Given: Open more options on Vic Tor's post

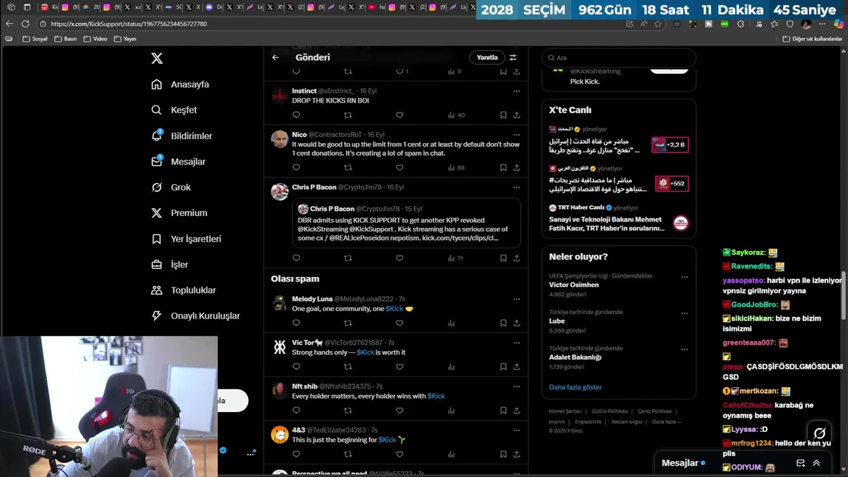Looking at the screenshot, I should click(517, 343).
